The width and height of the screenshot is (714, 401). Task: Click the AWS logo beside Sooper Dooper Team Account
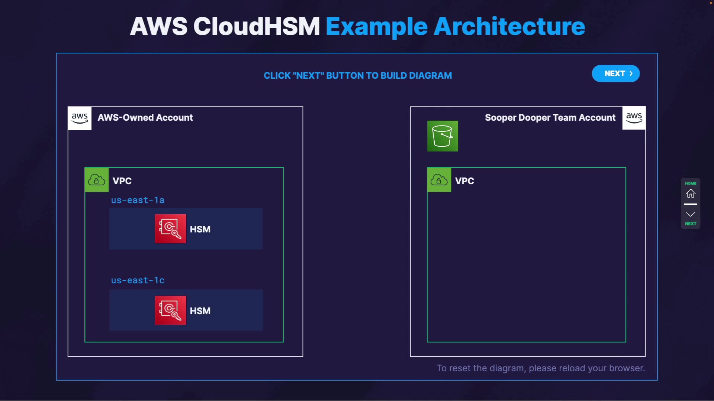[x=634, y=118]
